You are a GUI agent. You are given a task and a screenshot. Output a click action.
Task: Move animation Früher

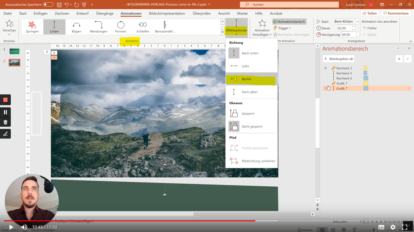click(x=369, y=28)
